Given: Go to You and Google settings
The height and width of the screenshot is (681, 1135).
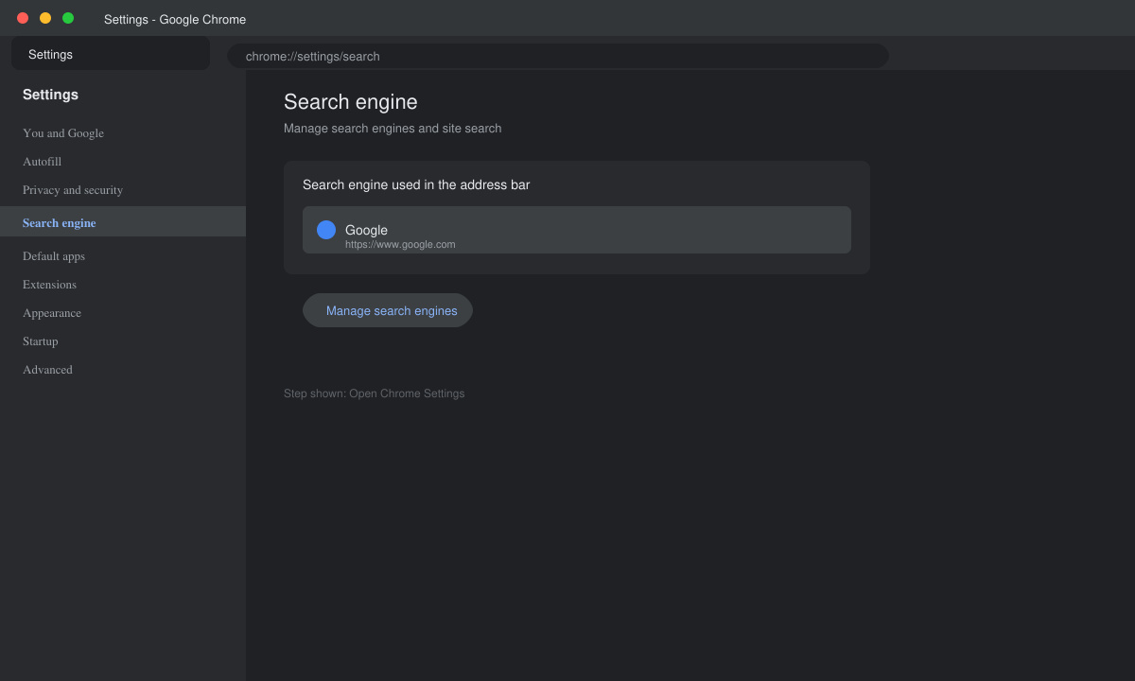Looking at the screenshot, I should pyautogui.click(x=63, y=133).
